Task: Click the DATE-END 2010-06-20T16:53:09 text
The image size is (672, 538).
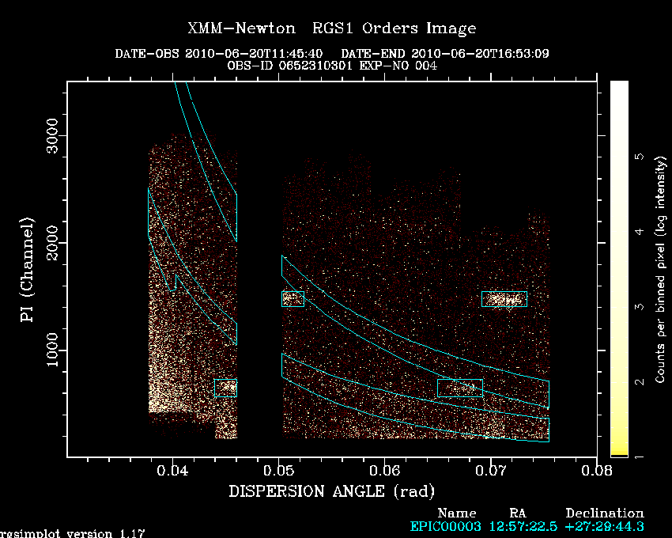Action: [x=445, y=54]
